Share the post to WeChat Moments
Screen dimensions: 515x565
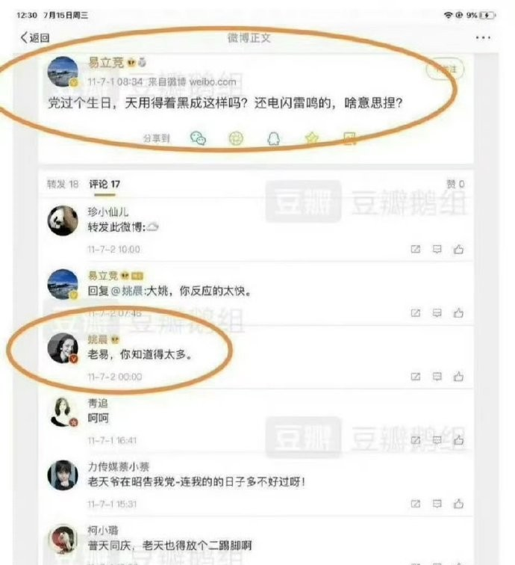click(236, 138)
